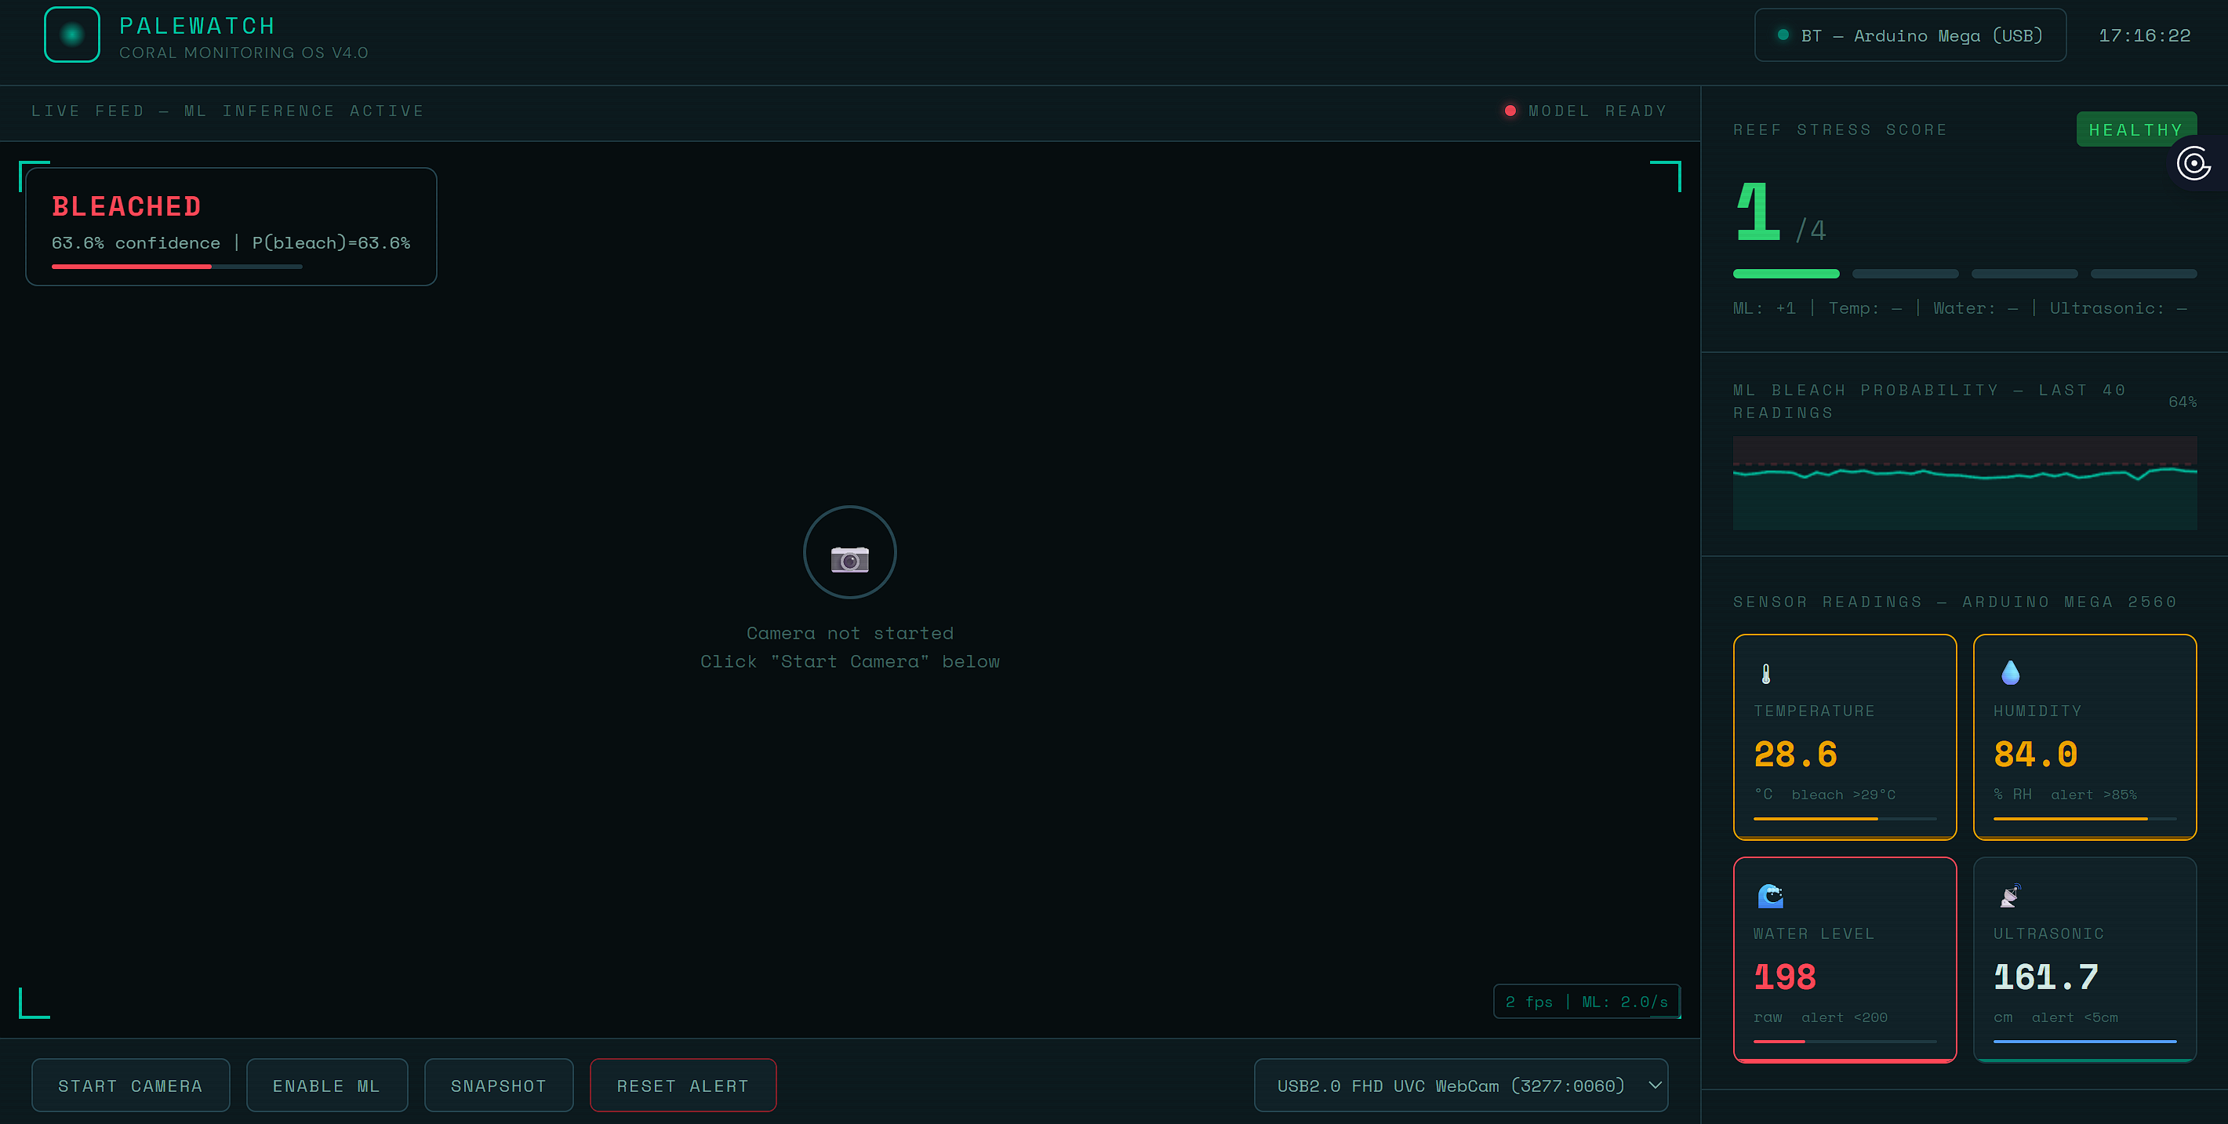Open the BT Arduino Mega connection selector

pos(1910,35)
